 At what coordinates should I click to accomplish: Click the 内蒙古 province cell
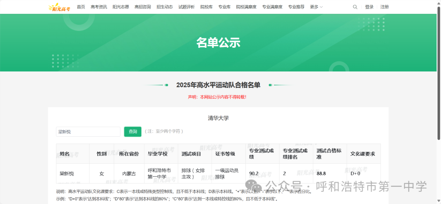(129, 174)
